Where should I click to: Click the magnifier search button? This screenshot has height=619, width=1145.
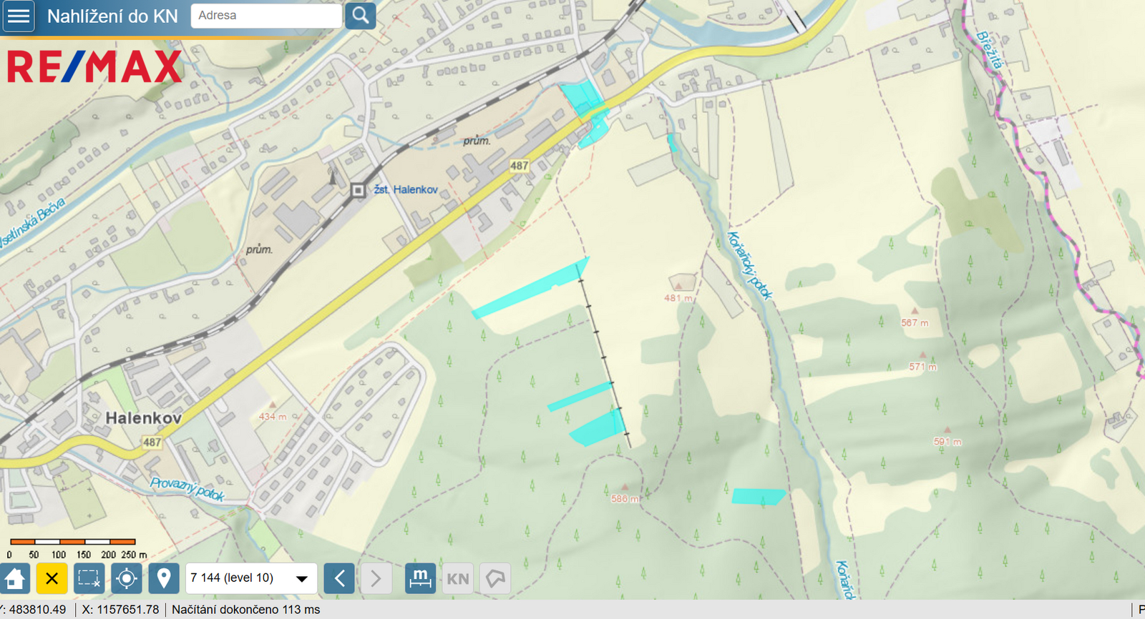[x=361, y=15]
